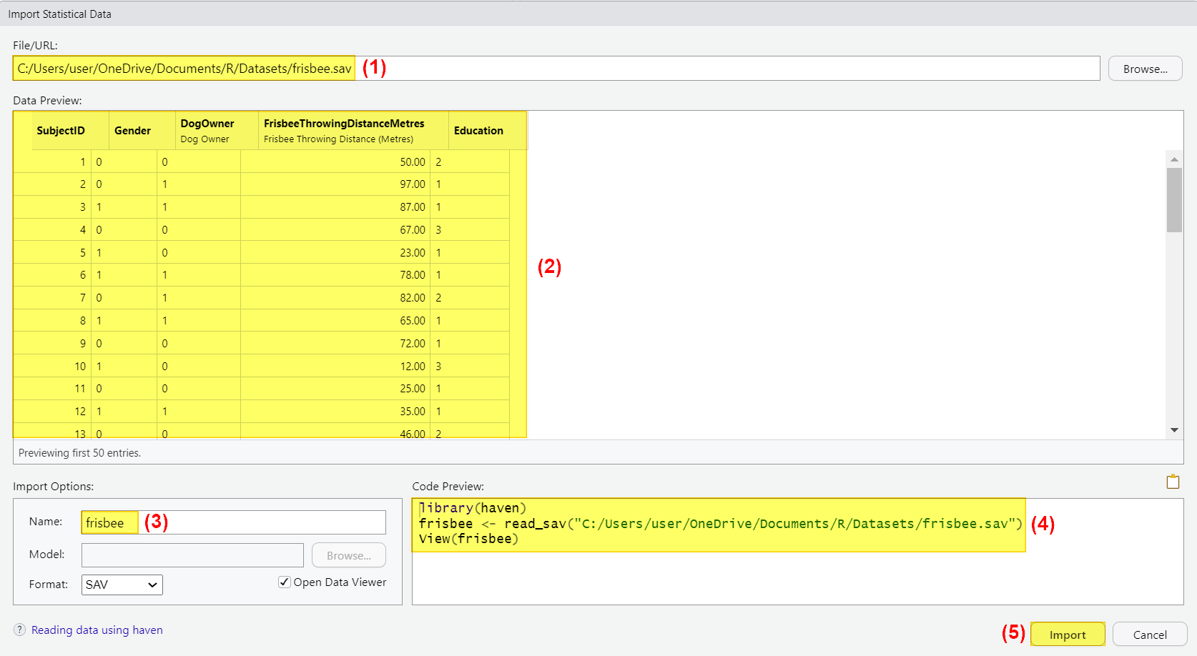Viewport: 1197px width, 656px height.
Task: Click the library(haven) code line
Action: [x=473, y=508]
